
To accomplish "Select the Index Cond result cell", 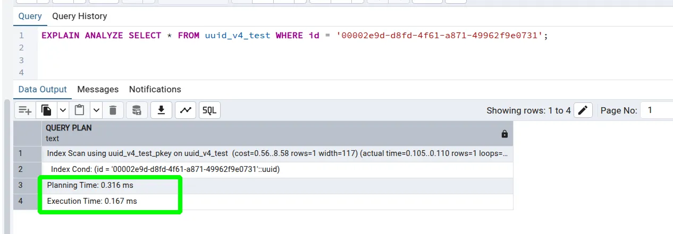I will [277, 170].
